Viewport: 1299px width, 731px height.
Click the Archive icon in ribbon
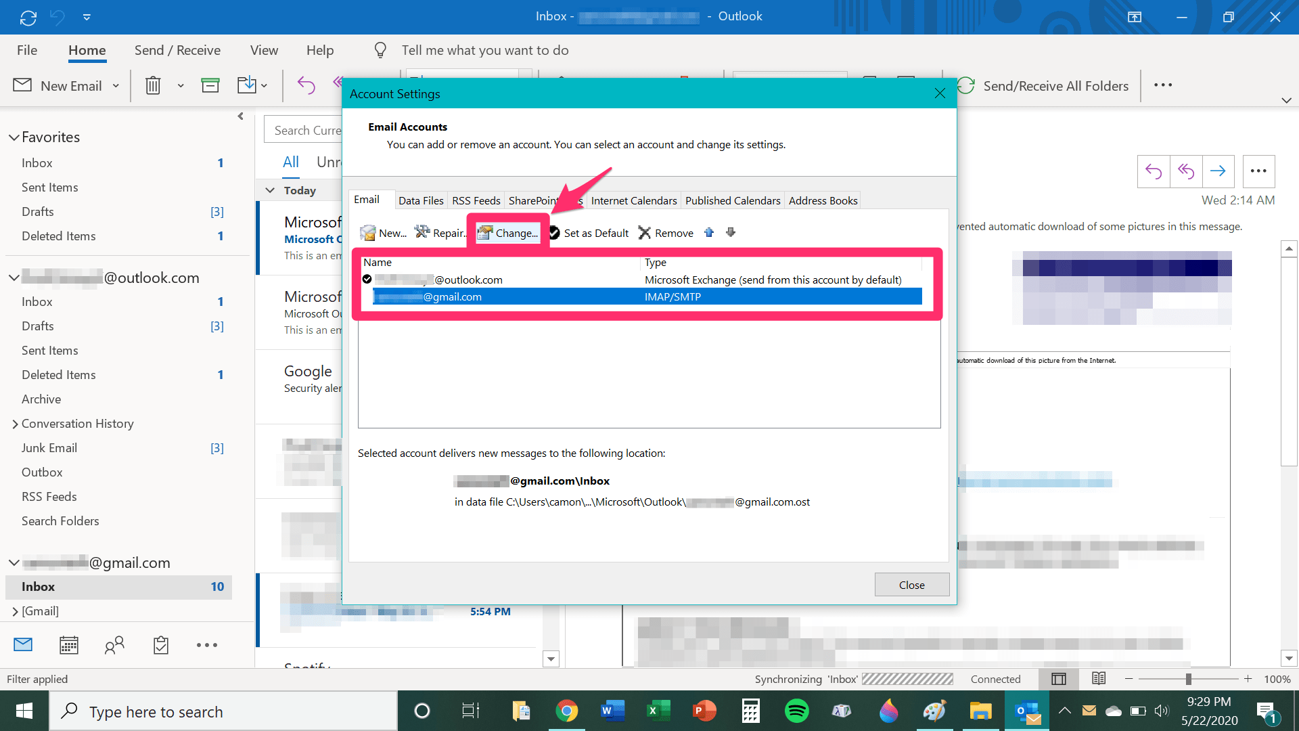[210, 85]
